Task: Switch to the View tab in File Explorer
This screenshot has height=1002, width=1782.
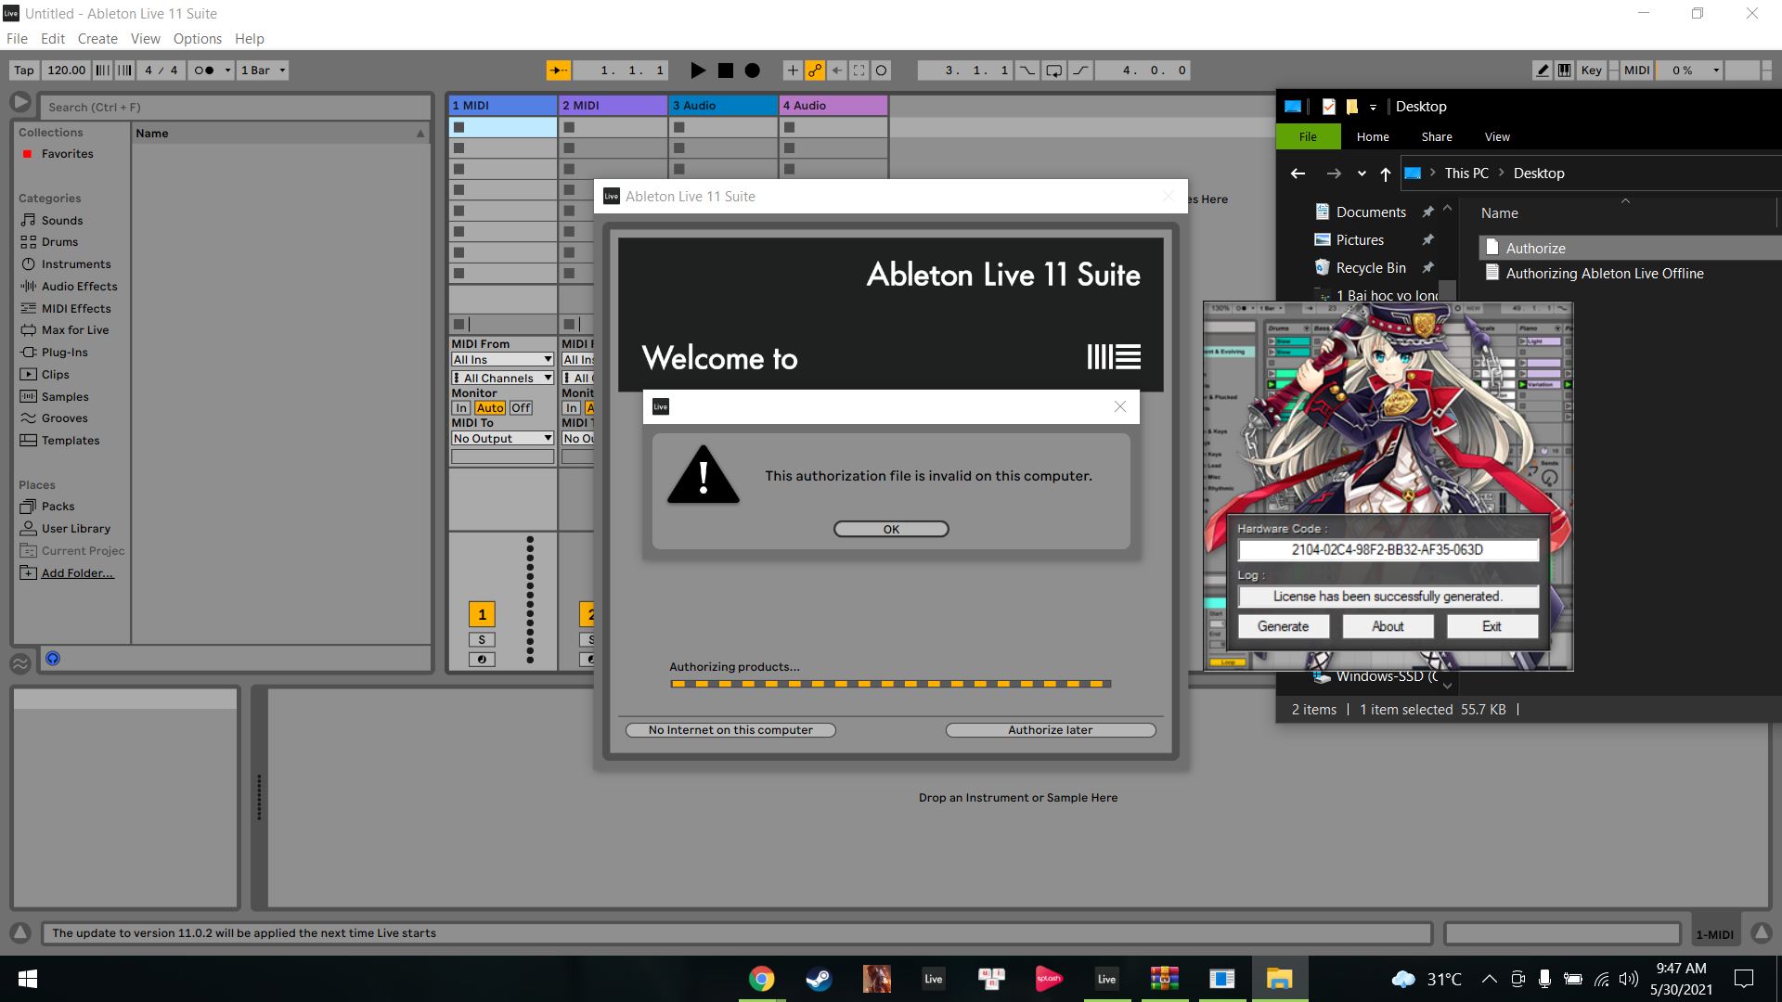Action: [x=1496, y=136]
